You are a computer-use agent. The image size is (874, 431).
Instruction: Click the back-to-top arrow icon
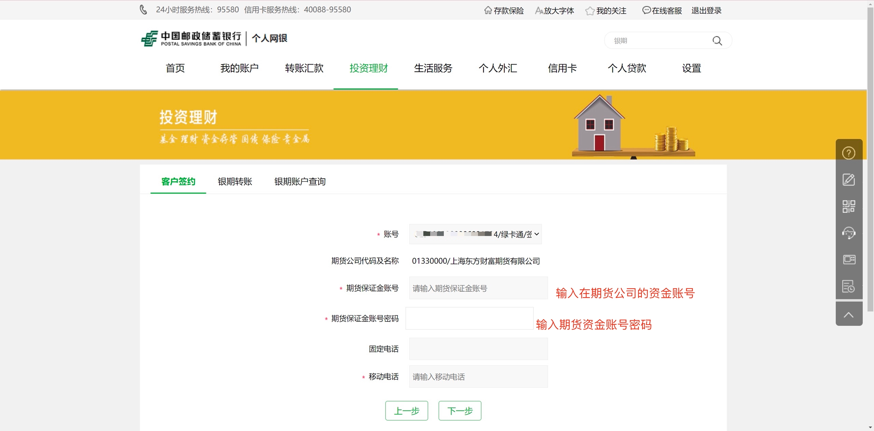point(849,315)
